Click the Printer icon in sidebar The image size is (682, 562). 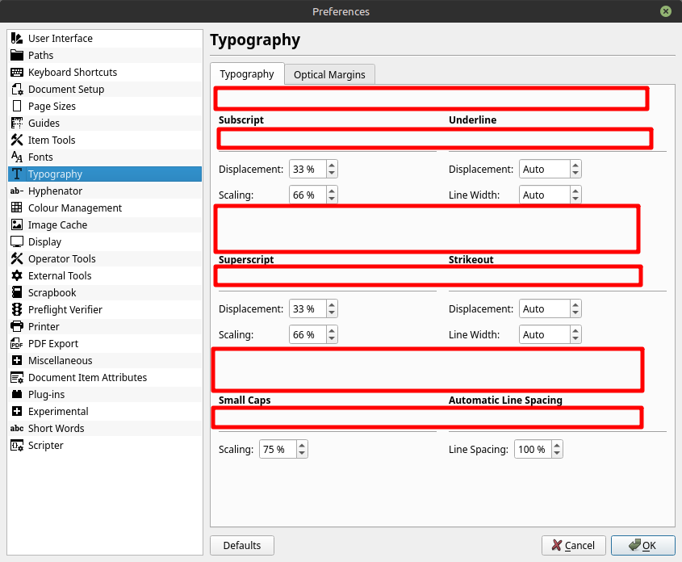coord(17,327)
